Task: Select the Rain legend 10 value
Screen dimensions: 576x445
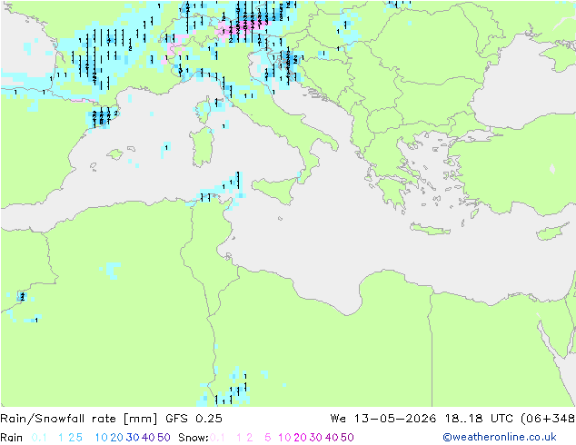Action: (x=101, y=438)
